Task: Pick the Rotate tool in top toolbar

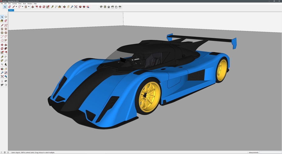Action: click(44, 7)
